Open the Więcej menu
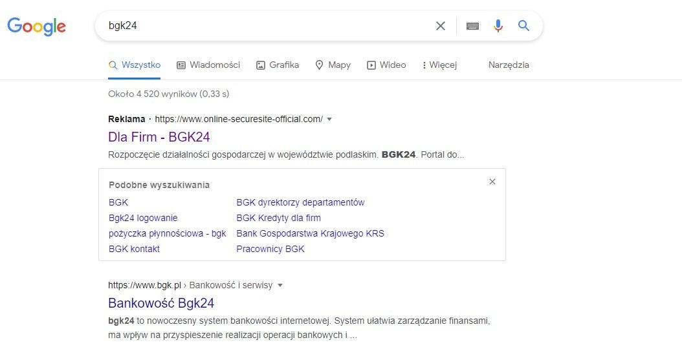The height and width of the screenshot is (349, 682). point(439,65)
